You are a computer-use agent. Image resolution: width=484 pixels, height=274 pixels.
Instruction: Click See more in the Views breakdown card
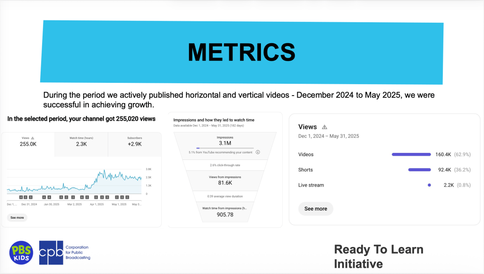pos(315,209)
